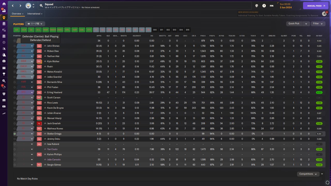Select the STC position slot

click(89, 30)
